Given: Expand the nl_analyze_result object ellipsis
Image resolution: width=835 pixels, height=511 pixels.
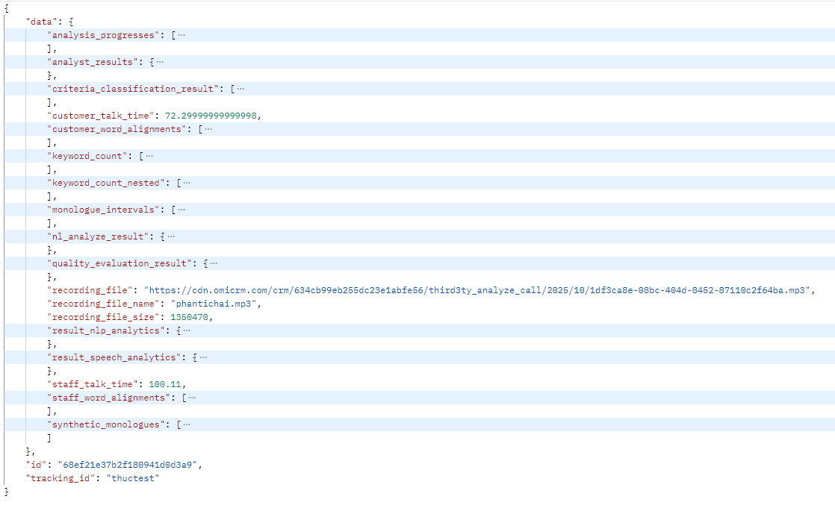Looking at the screenshot, I should (171, 236).
